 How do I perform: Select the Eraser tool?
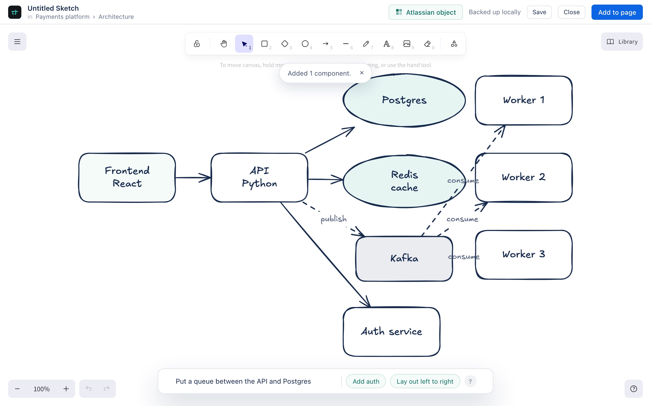pyautogui.click(x=427, y=43)
